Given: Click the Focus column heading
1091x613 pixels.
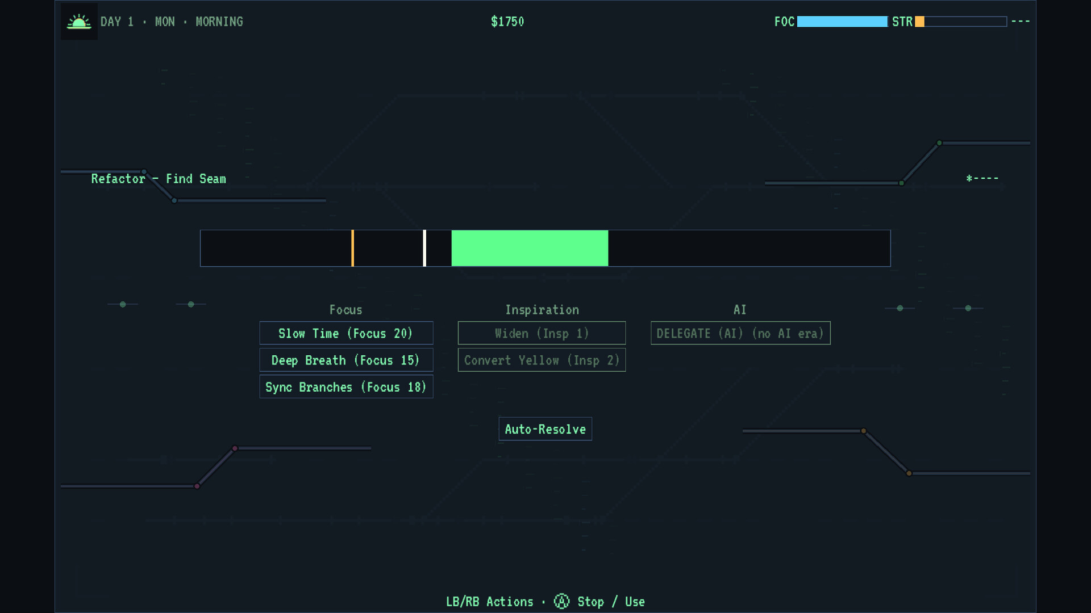Looking at the screenshot, I should [345, 310].
